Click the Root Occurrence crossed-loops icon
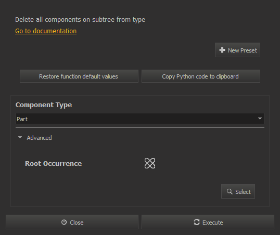Screen dimensions: 280x235 (x=150, y=163)
